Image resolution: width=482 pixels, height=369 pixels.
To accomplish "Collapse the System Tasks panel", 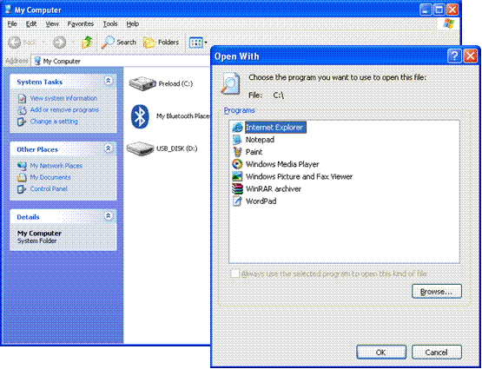I will pos(108,81).
